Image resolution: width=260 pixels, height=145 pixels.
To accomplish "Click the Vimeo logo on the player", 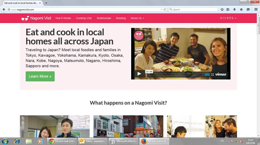I will [x=221, y=75].
